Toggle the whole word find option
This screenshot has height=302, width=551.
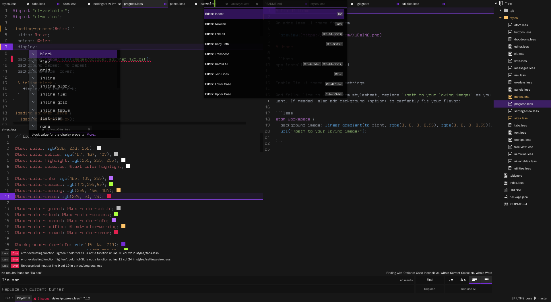click(x=486, y=280)
